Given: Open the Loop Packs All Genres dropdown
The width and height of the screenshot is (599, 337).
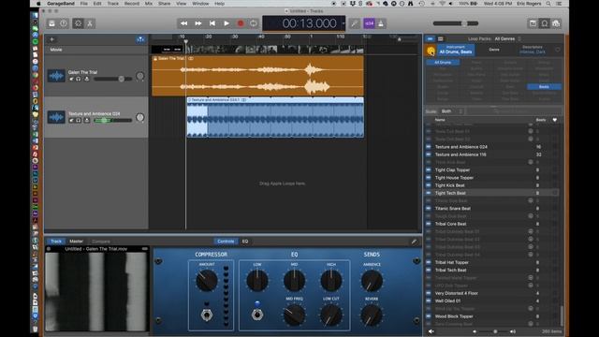Looking at the screenshot, I should [507, 39].
